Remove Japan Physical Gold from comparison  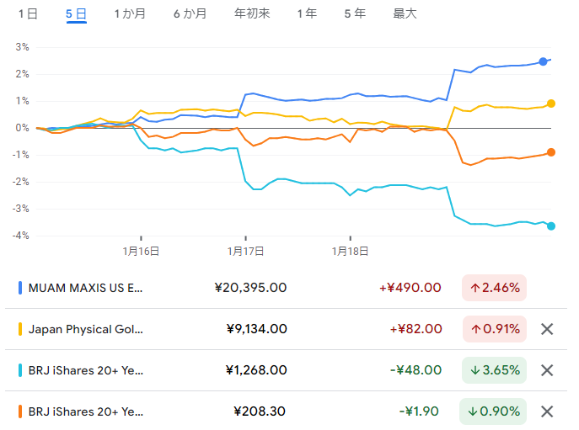pos(547,329)
